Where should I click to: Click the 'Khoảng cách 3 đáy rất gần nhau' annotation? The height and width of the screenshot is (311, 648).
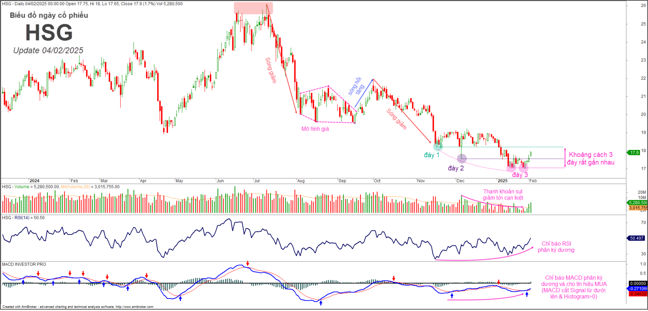(590, 159)
